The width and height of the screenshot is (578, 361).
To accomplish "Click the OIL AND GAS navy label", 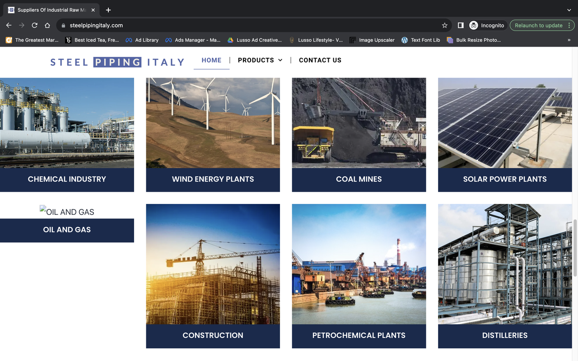I will pyautogui.click(x=67, y=230).
